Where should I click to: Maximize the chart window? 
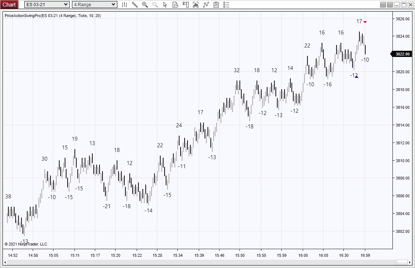pos(404,5)
